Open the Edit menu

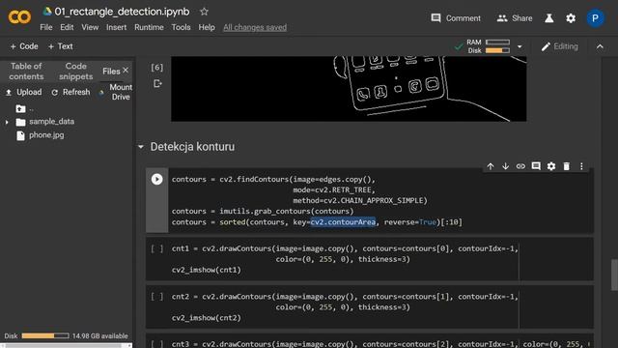[67, 27]
